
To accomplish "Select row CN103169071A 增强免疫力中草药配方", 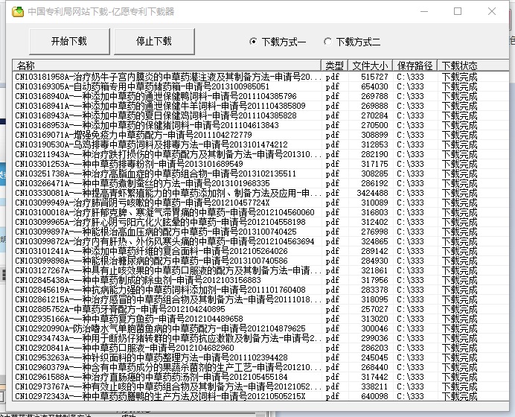I will (x=260, y=135).
